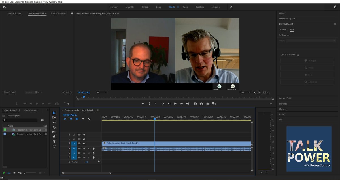Open the Markers menu
Screen dimensions: 340x180
pyautogui.click(x=29, y=2)
